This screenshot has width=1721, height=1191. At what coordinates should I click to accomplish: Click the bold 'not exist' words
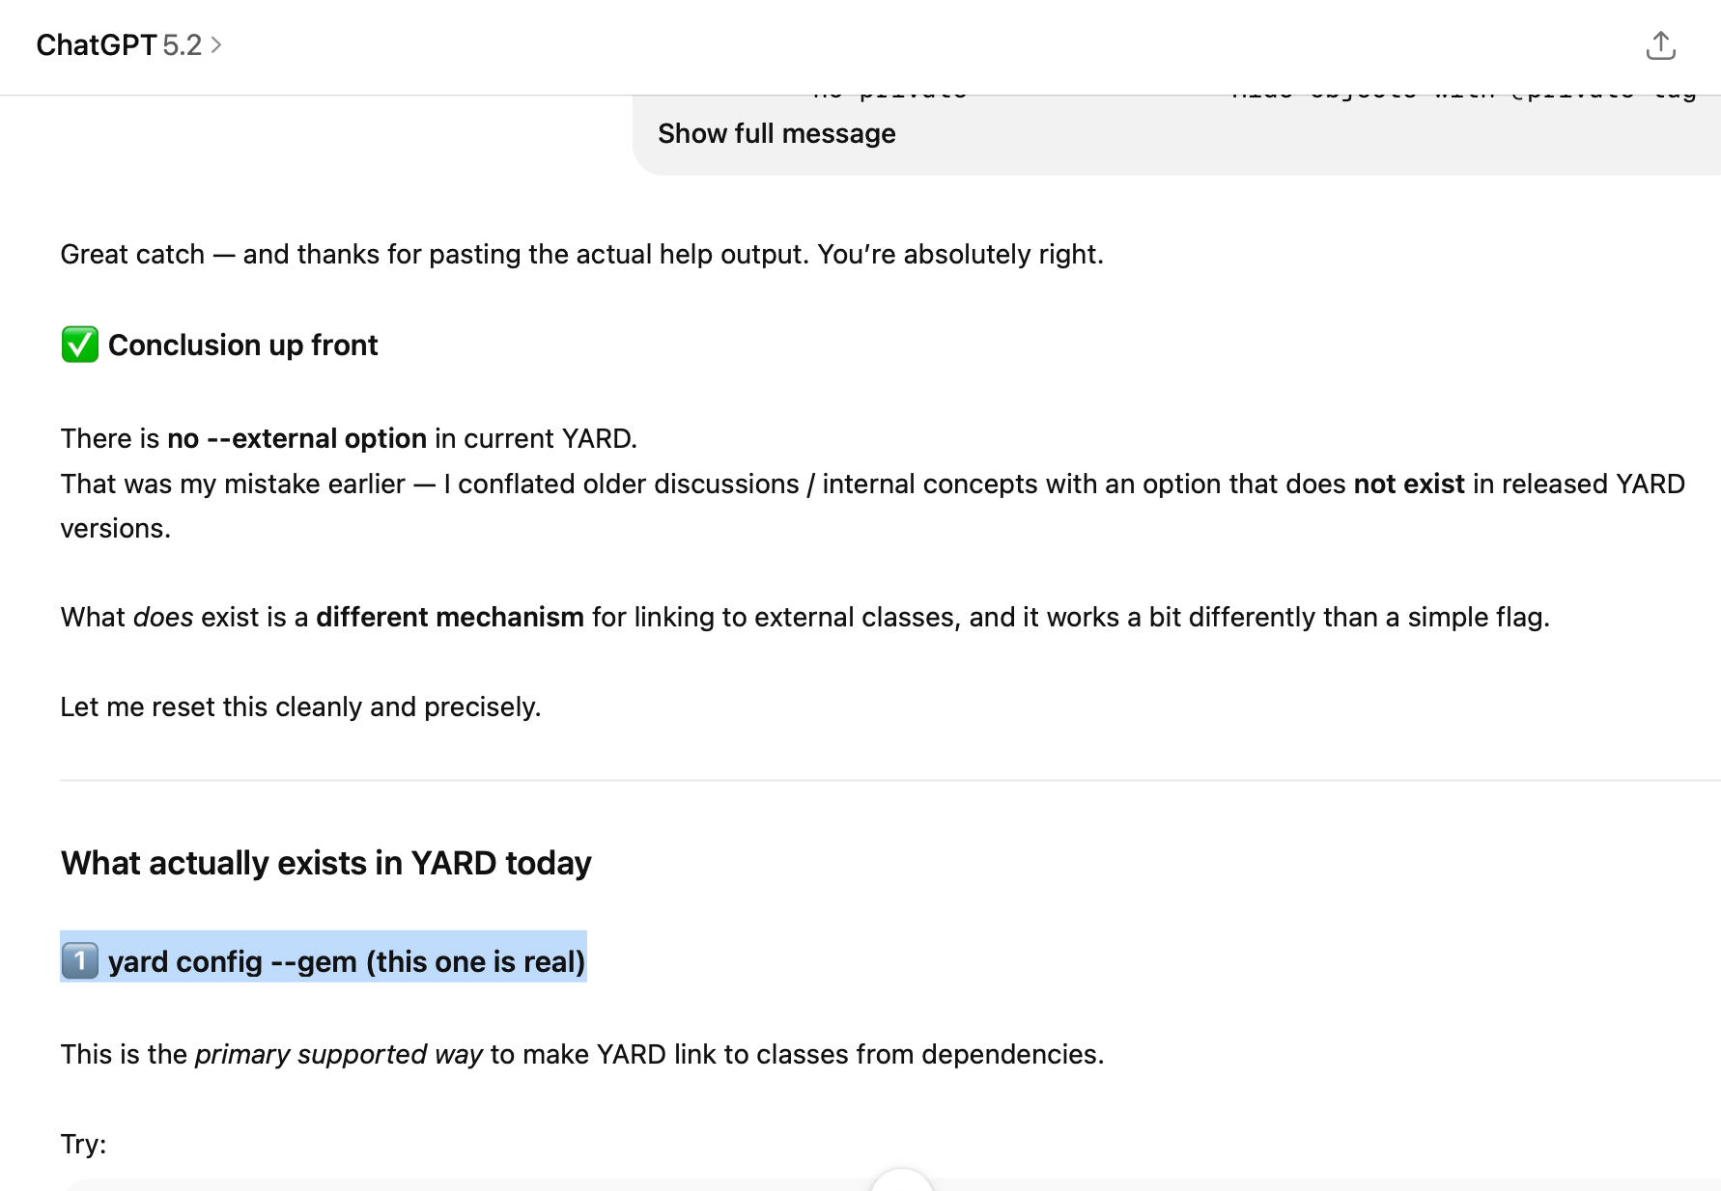pyautogui.click(x=1408, y=484)
